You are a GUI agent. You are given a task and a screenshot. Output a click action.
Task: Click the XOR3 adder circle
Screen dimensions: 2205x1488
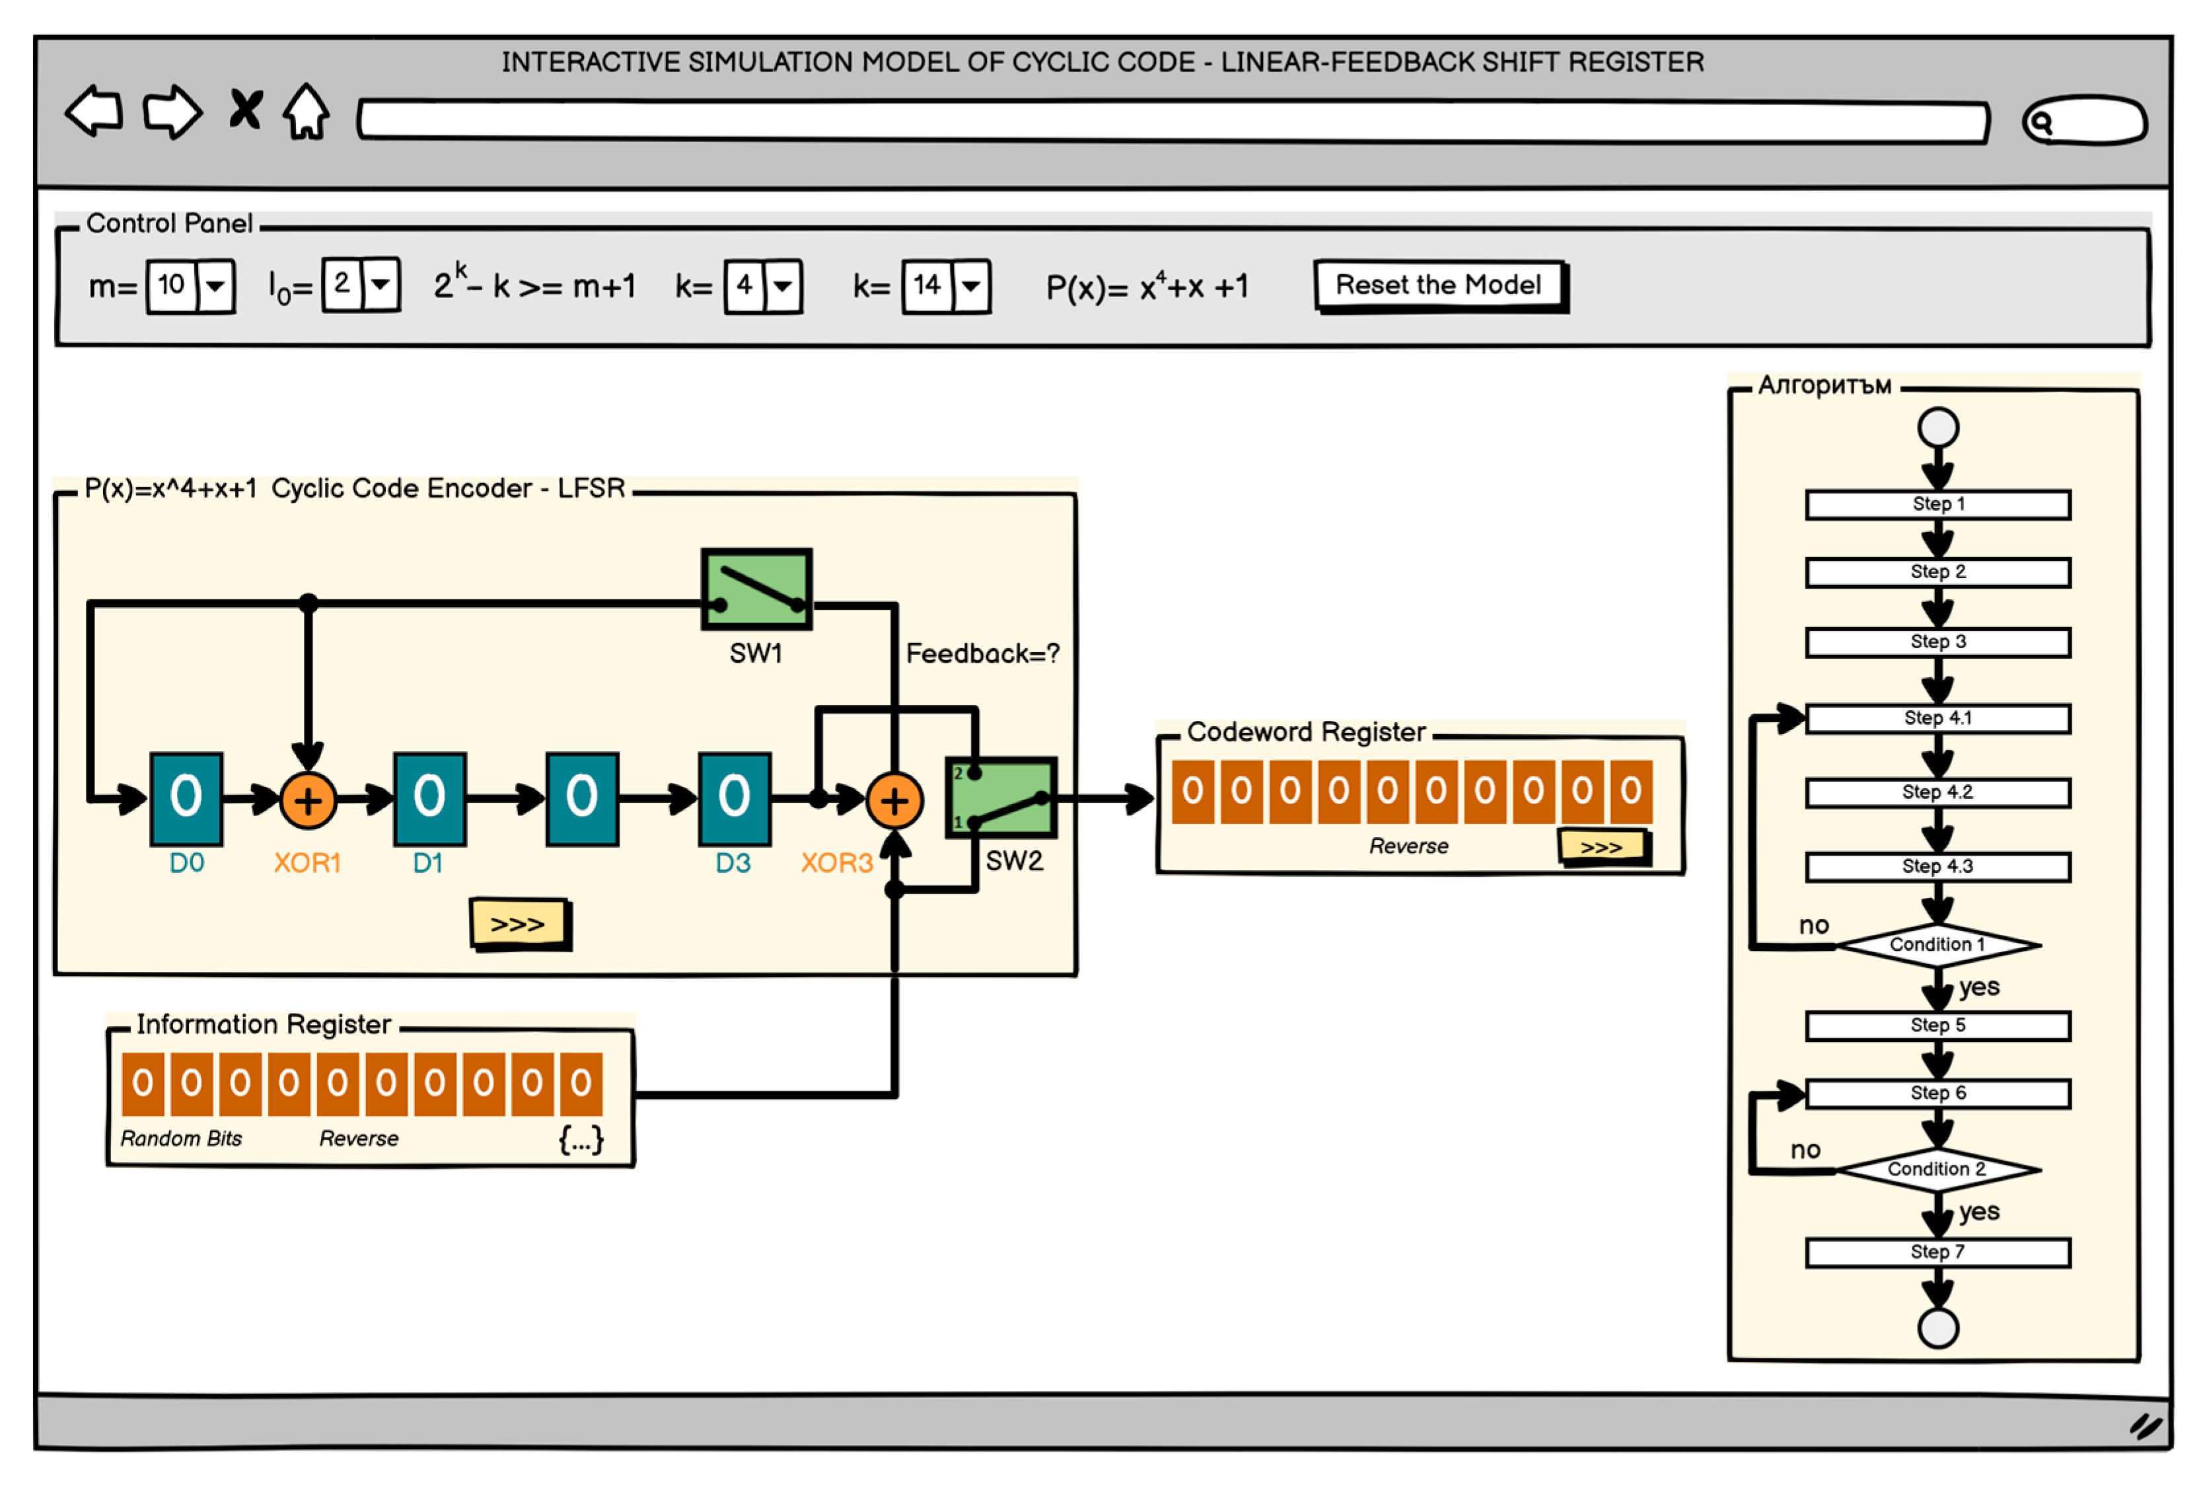(x=894, y=802)
